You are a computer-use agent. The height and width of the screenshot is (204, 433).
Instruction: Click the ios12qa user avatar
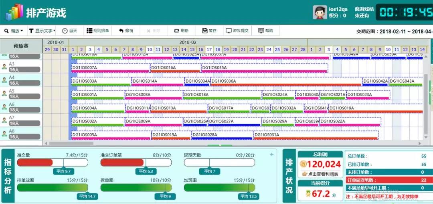tap(320, 12)
